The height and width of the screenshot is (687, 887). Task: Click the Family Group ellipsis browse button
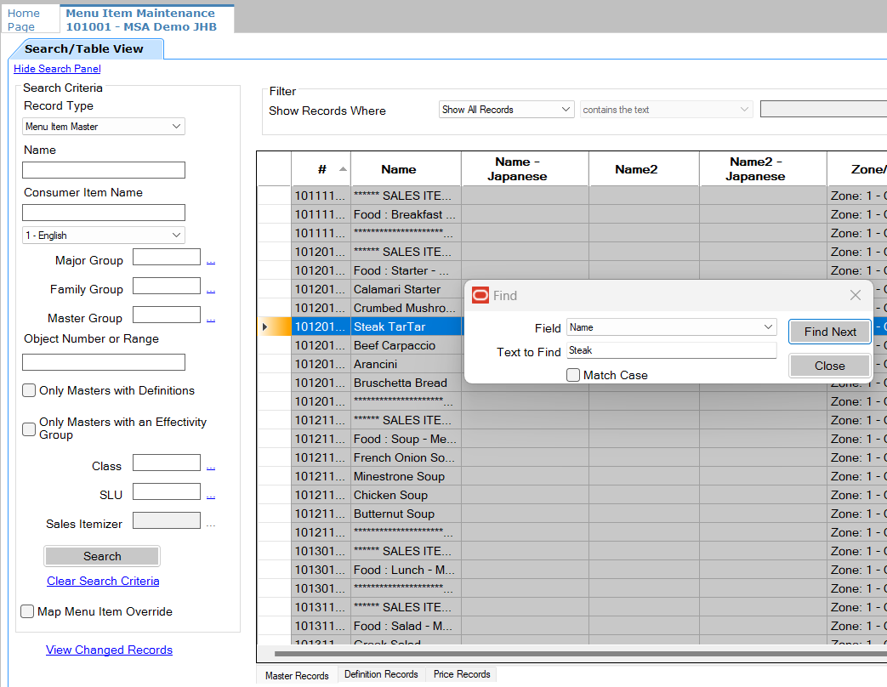pyautogui.click(x=211, y=290)
